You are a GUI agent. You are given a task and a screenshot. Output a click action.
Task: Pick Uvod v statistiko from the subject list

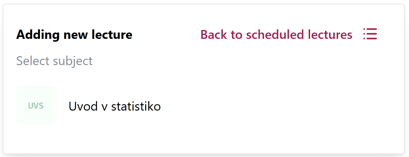(115, 106)
